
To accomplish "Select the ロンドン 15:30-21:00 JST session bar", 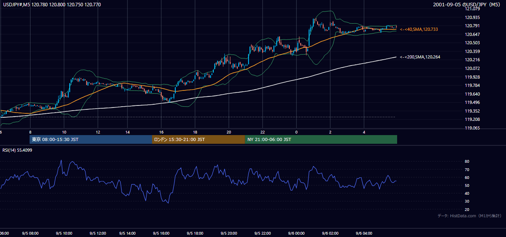I will pos(198,139).
